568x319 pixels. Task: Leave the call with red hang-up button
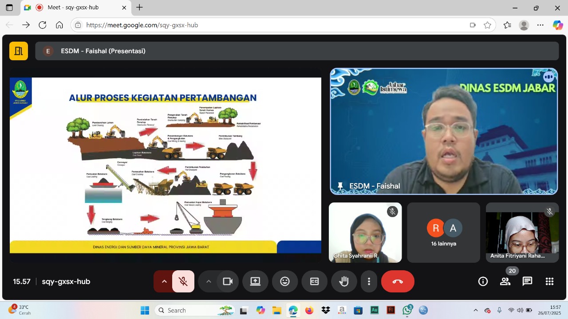[398, 281]
